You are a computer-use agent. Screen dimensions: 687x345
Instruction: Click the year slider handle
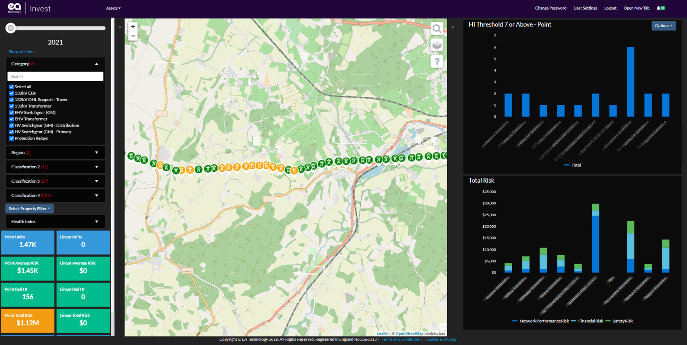(11, 28)
